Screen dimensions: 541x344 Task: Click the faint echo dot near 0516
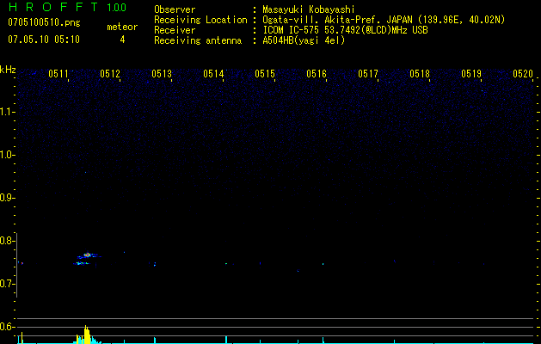[x=323, y=264]
